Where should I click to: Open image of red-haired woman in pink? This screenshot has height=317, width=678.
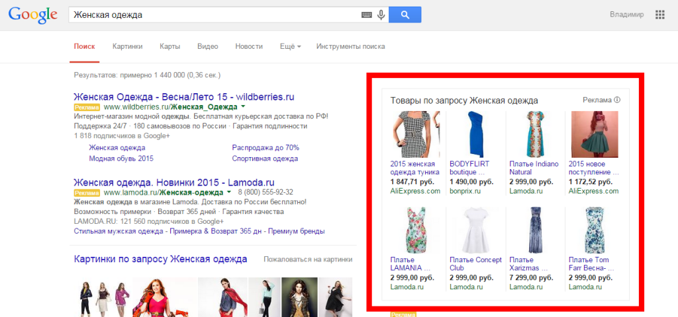point(164,297)
